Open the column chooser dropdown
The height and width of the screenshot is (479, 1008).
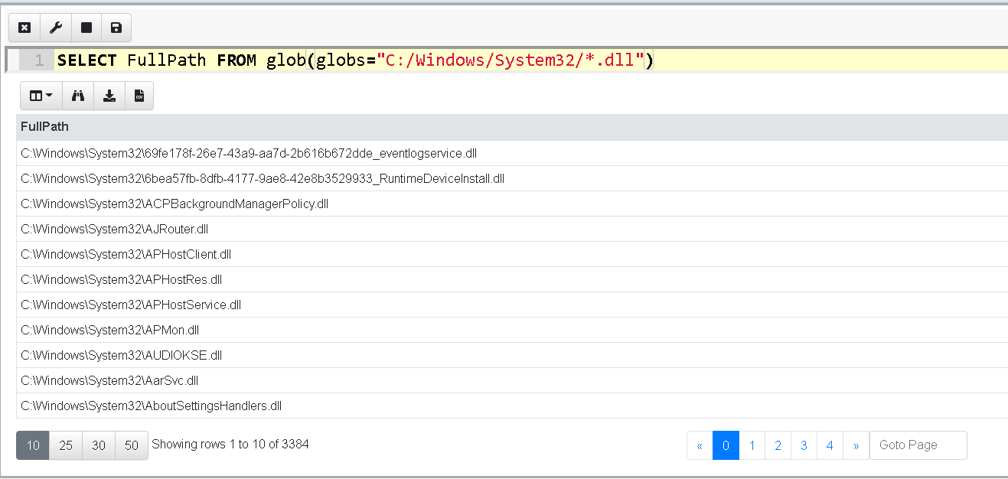pyautogui.click(x=41, y=96)
